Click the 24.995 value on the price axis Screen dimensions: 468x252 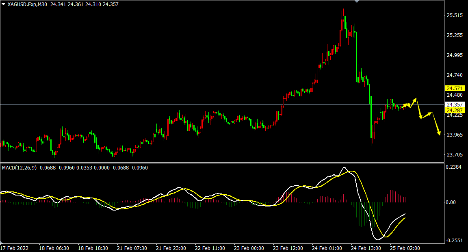[x=455, y=55]
